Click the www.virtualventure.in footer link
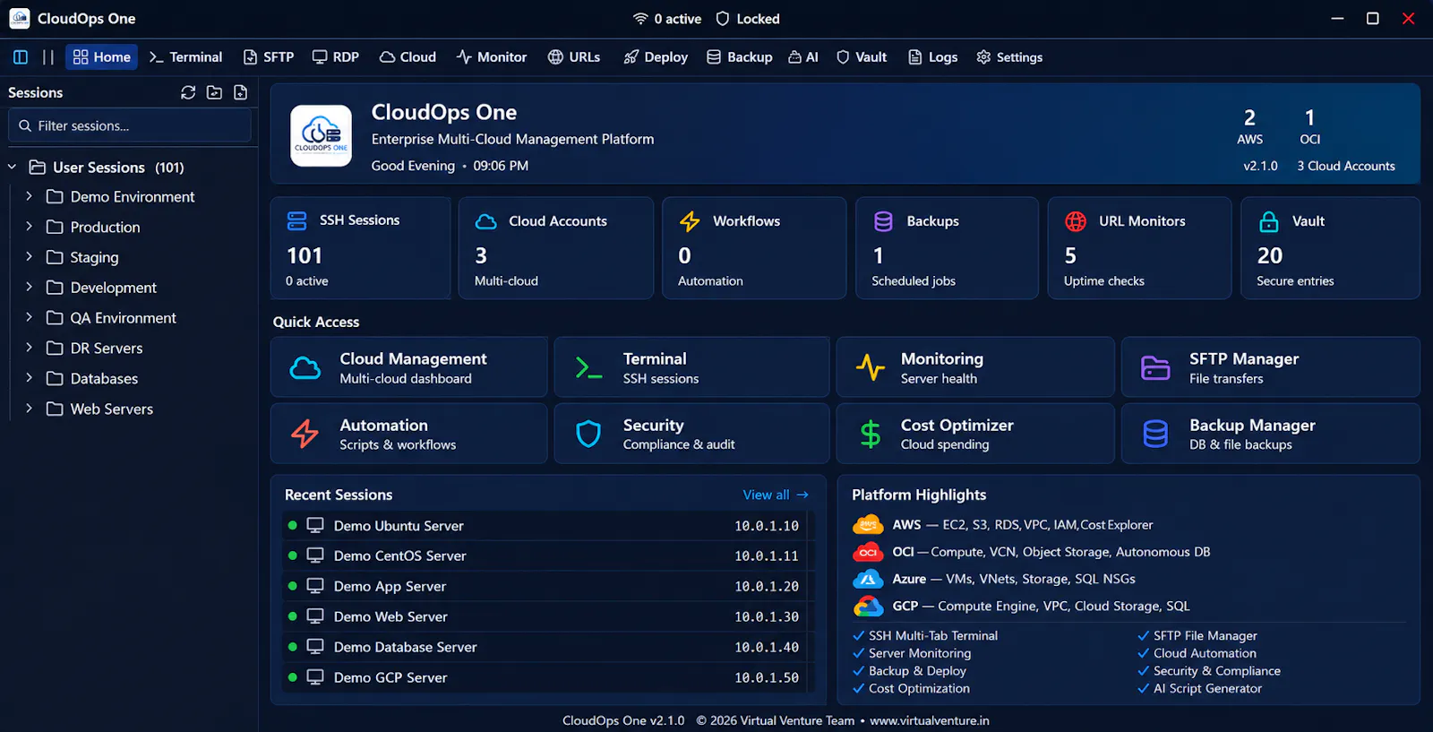The image size is (1433, 732). (930, 720)
